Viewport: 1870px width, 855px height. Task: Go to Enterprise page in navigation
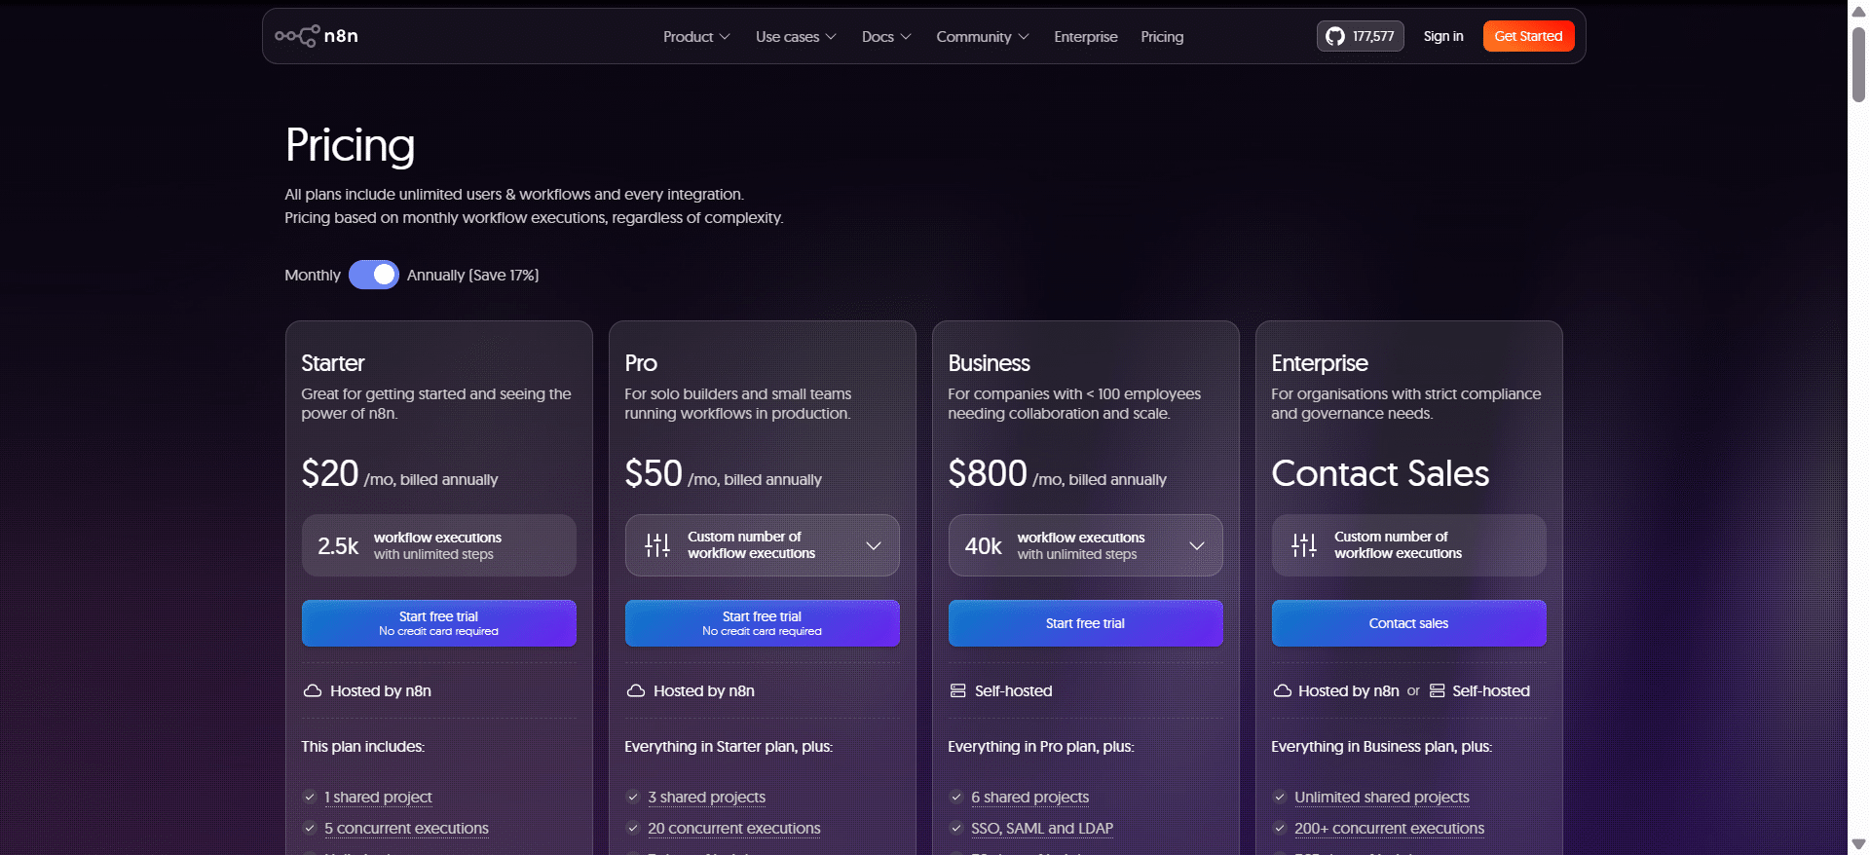pyautogui.click(x=1085, y=37)
